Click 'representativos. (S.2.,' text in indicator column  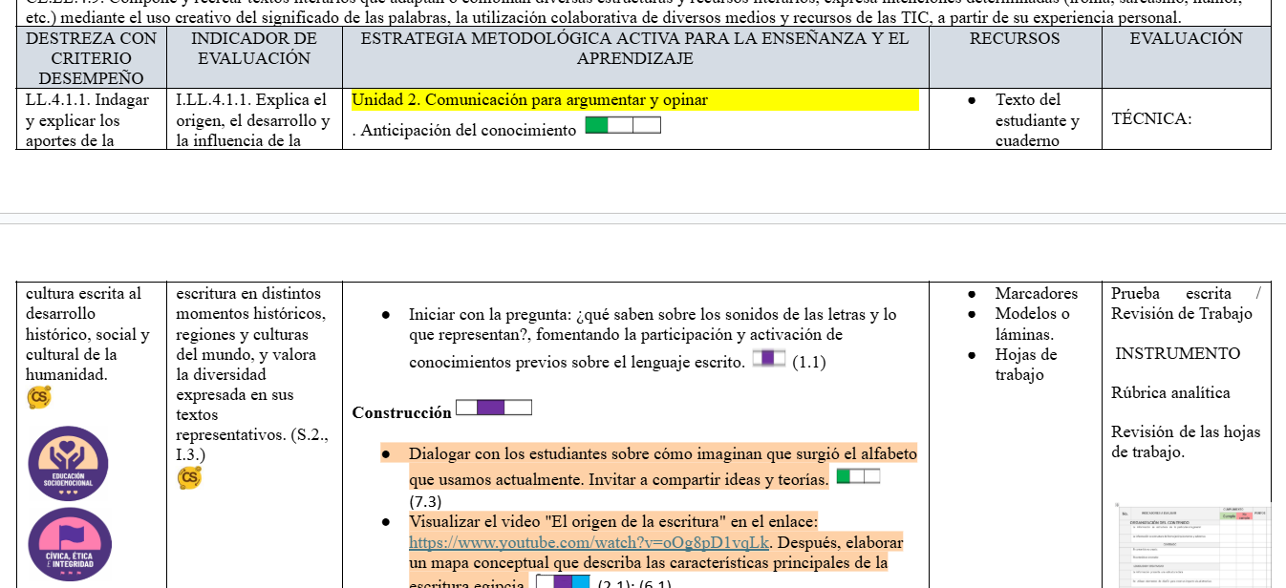(252, 435)
